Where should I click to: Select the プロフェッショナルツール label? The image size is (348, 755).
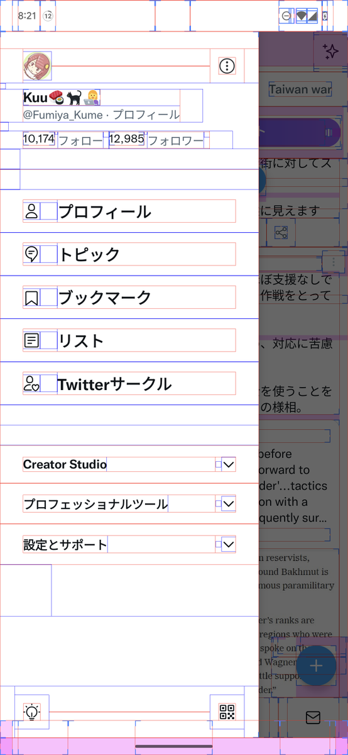click(95, 504)
